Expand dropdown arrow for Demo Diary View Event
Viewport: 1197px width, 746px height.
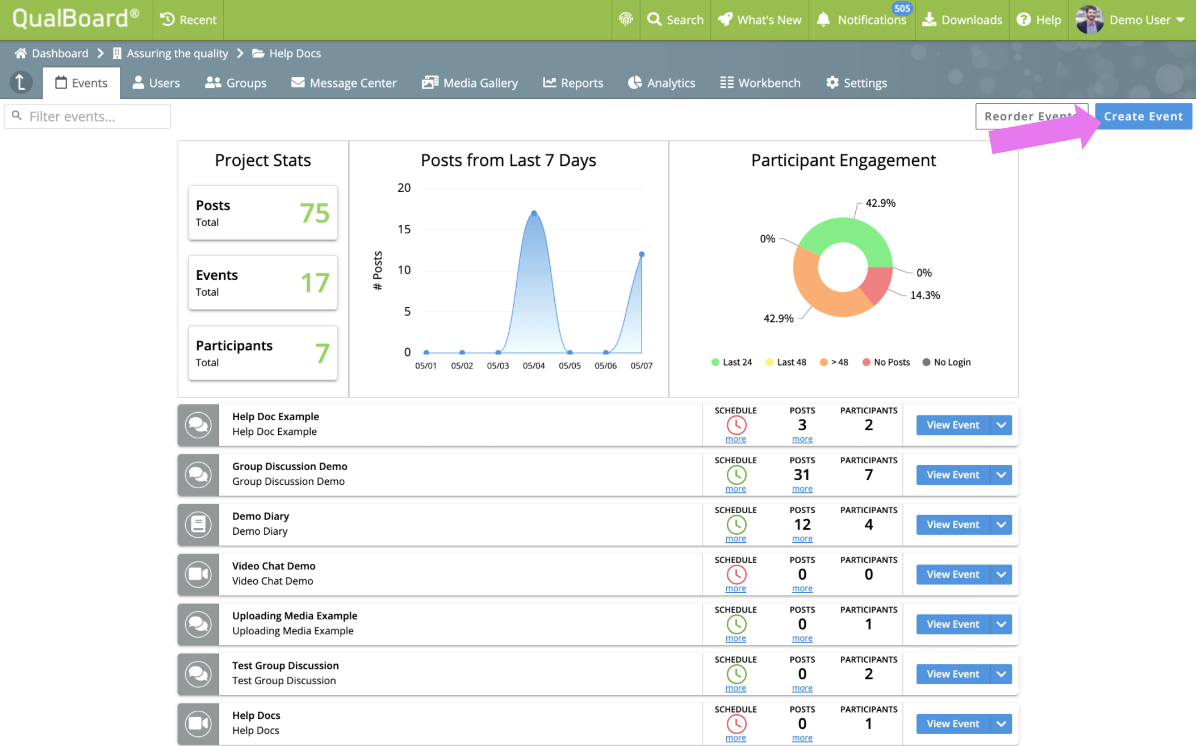(x=1001, y=525)
